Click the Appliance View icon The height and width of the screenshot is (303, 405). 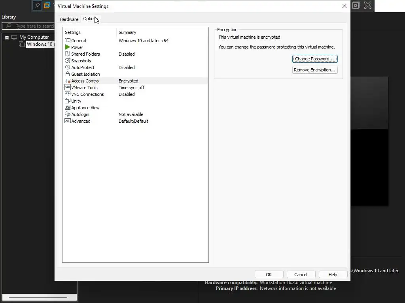pyautogui.click(x=67, y=107)
